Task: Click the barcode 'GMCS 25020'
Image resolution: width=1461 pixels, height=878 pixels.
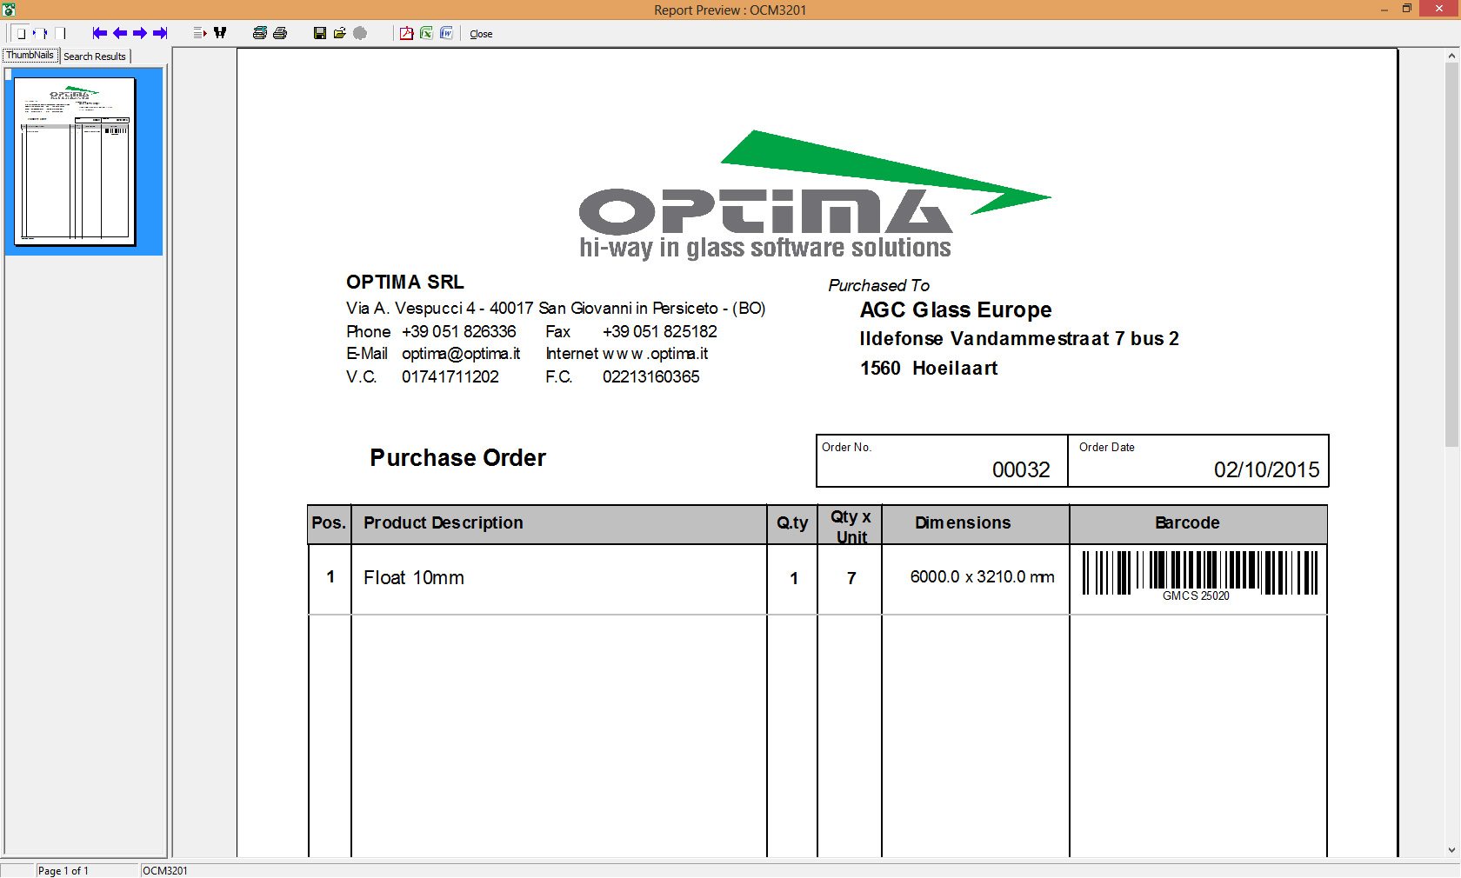Action: tap(1199, 575)
